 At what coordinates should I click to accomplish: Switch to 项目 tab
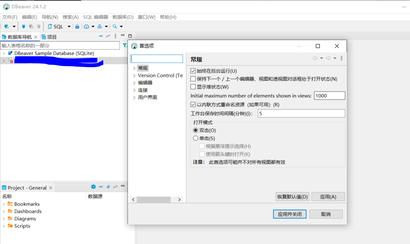pos(49,37)
